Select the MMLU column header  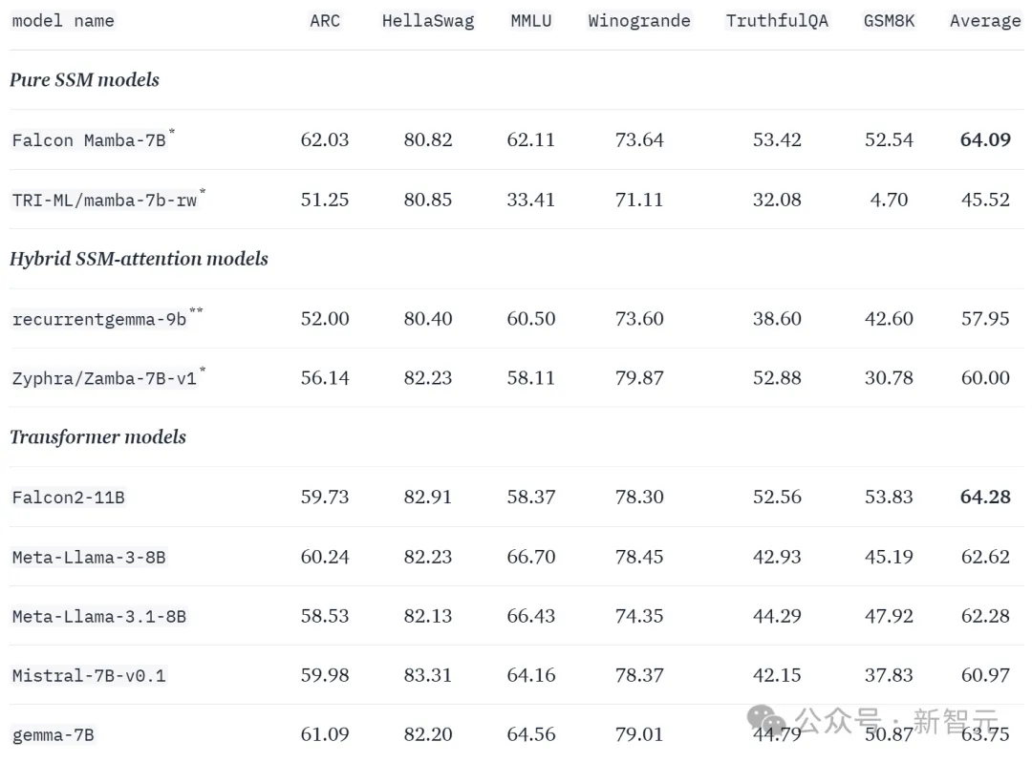click(531, 21)
